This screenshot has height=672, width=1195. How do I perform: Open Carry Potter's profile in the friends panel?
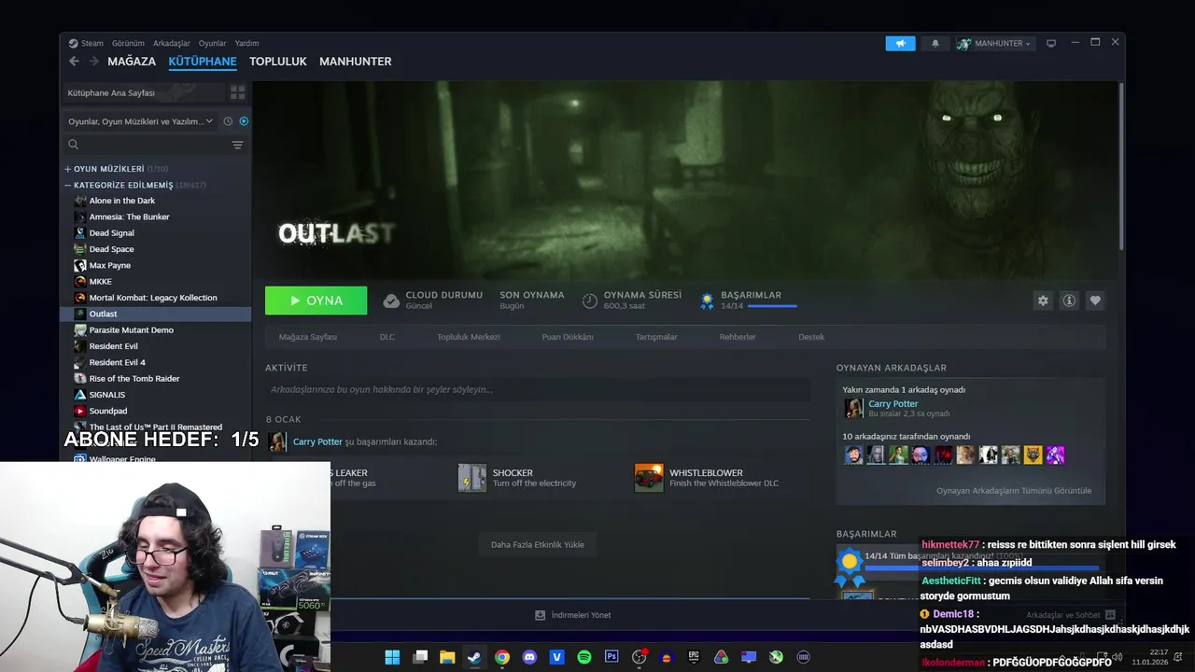893,404
